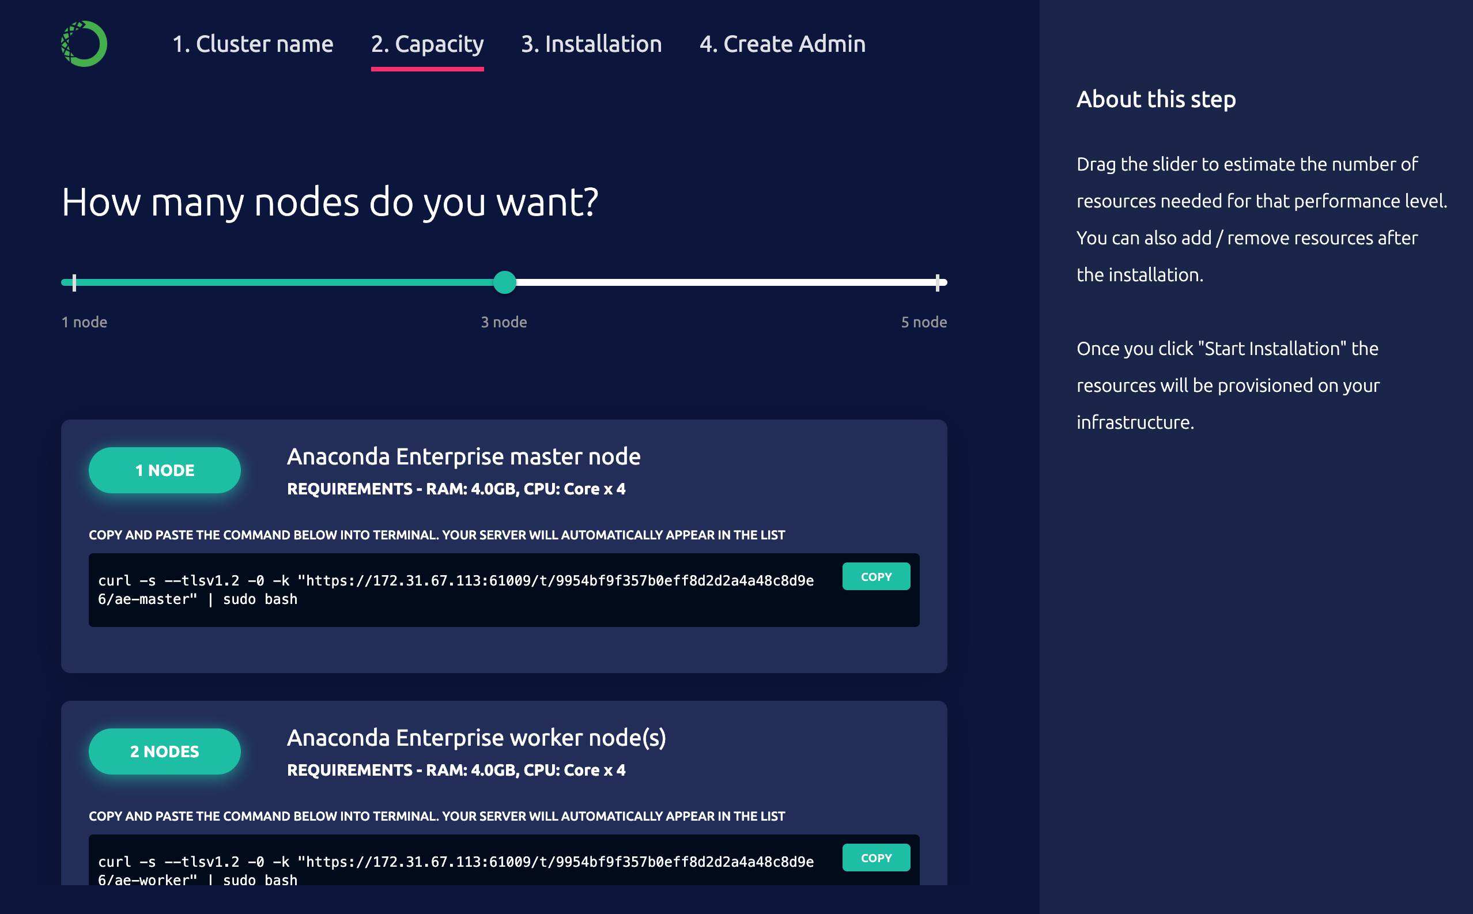Click the 5 node slider label
Image resolution: width=1473 pixels, height=914 pixels.
pyautogui.click(x=924, y=322)
